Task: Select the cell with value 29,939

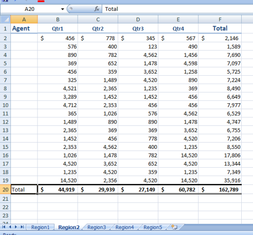Action: tap(98, 189)
